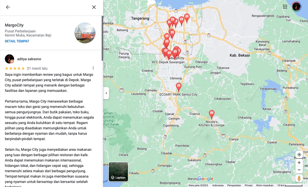
Task: Select the northeasternmost Jakarta saved pin
Action: (187, 19)
